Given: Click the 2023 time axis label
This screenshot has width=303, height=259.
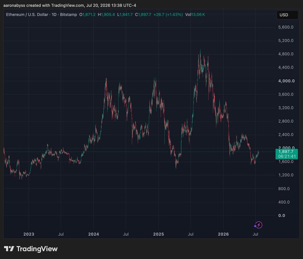Looking at the screenshot, I should [x=29, y=234].
